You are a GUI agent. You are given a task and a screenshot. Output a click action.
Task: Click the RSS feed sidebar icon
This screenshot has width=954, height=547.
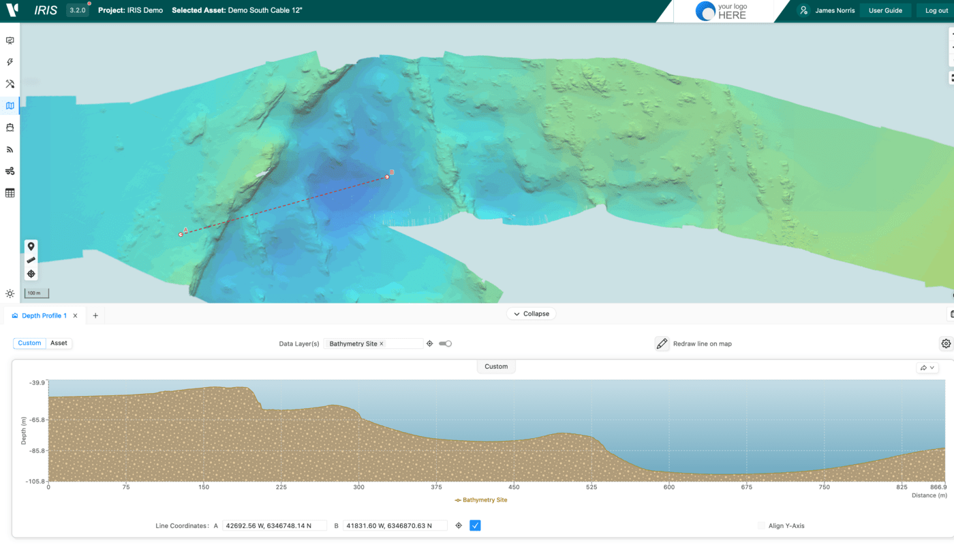pos(10,149)
